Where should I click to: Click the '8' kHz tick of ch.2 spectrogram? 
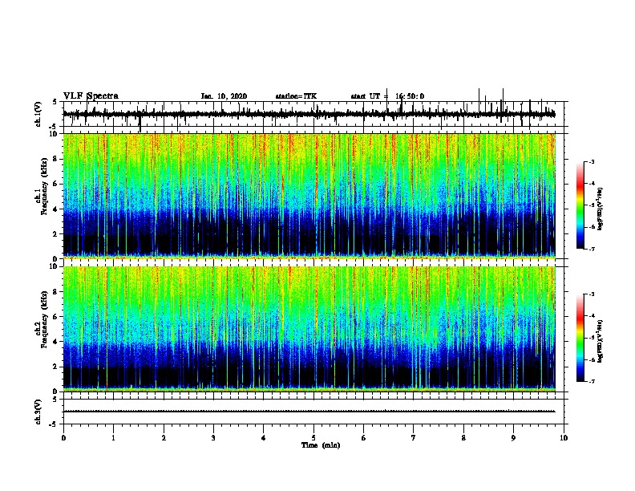click(x=55, y=292)
